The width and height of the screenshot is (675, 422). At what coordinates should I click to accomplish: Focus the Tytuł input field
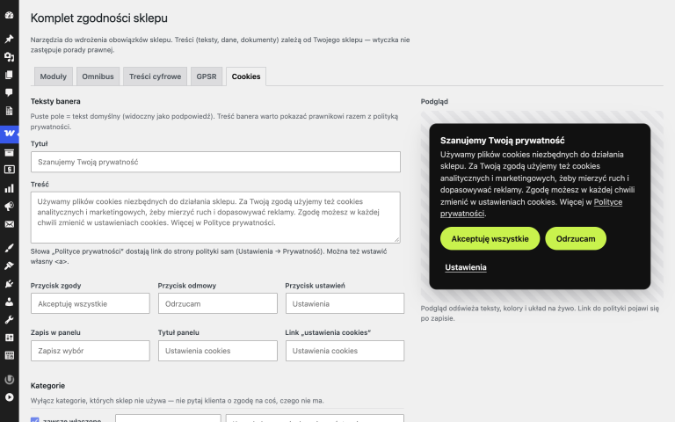[215, 162]
